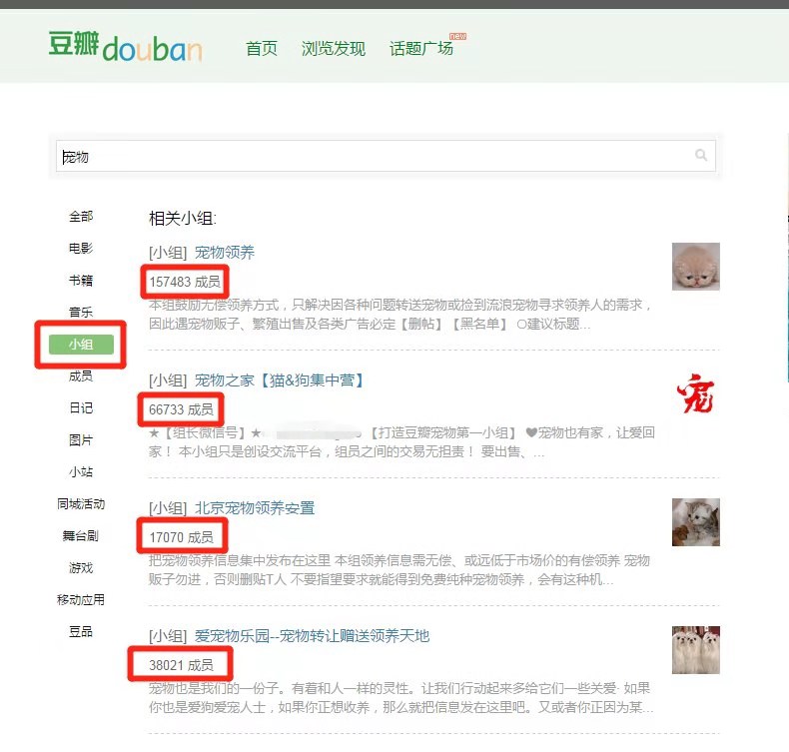Click the 157483 成员 count text
The width and height of the screenshot is (789, 752).
tap(185, 282)
